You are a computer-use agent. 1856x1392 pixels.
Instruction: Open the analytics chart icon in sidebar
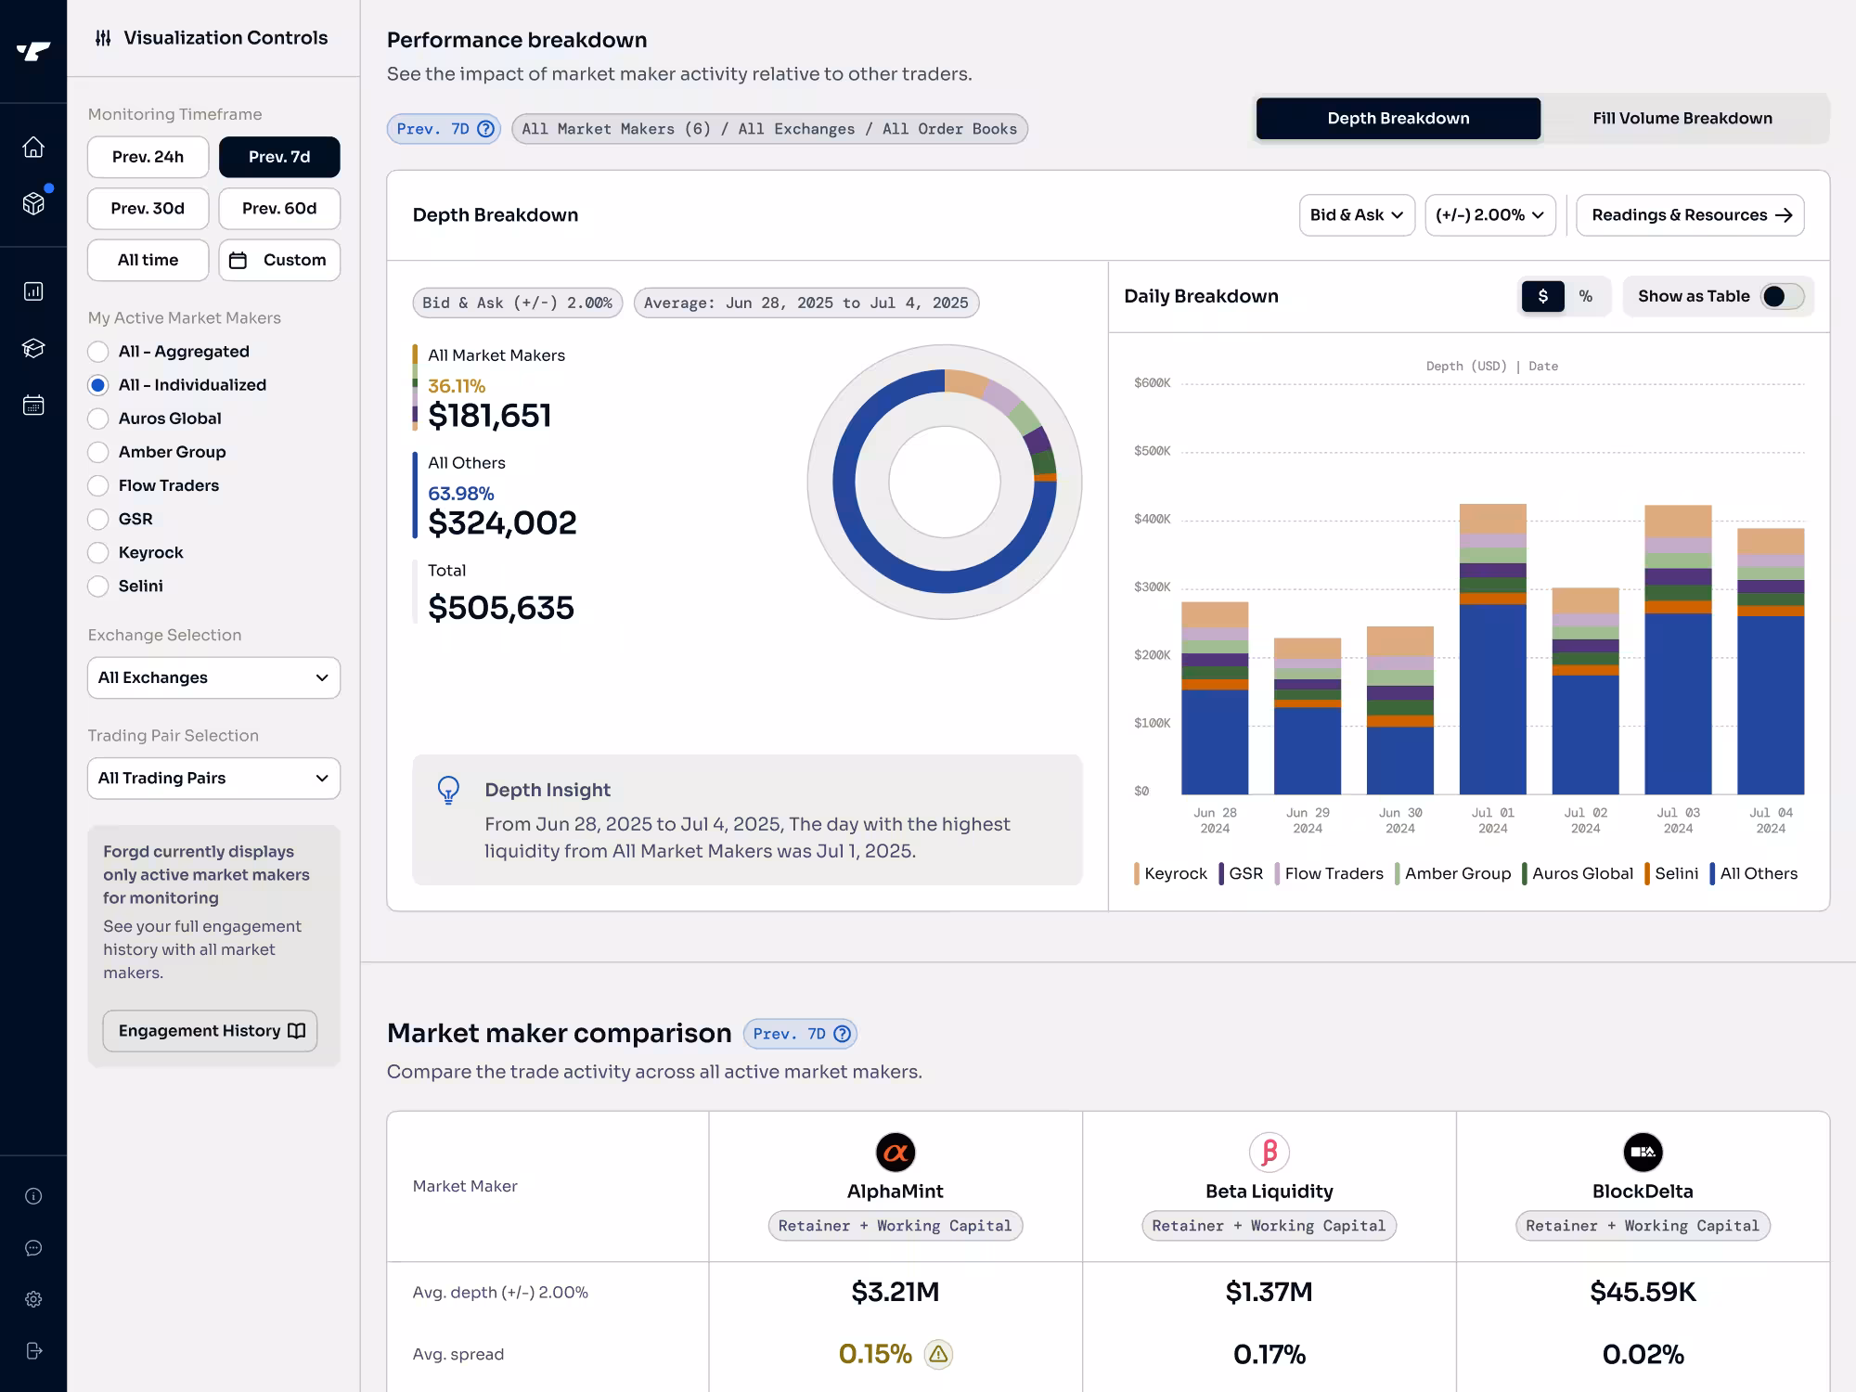pos(33,290)
